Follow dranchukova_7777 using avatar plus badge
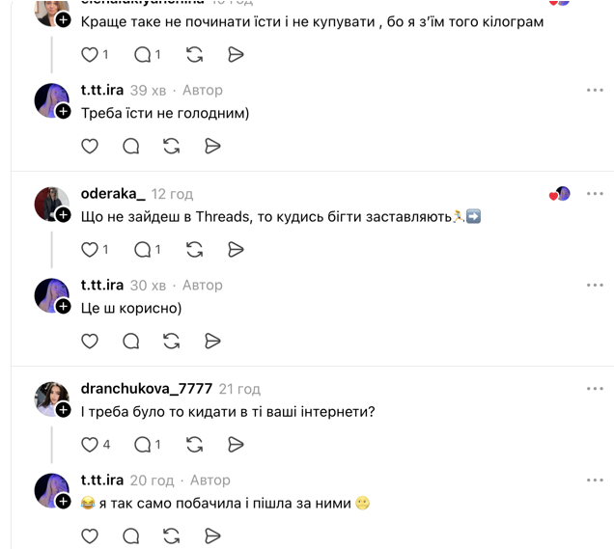614x549 pixels. 64,410
